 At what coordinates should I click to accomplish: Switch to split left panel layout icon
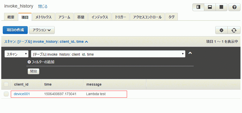(x=198, y=7)
